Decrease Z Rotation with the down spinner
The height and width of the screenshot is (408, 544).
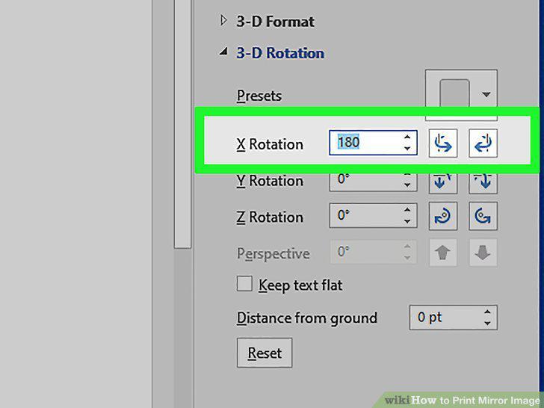pos(407,221)
